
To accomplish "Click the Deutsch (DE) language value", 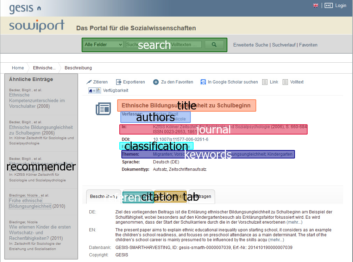I will (x=166, y=162).
